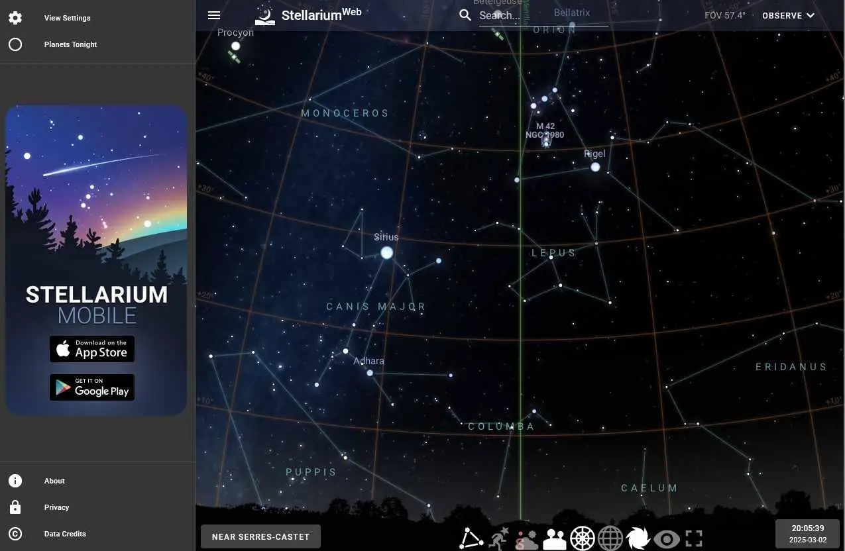Toggle equatorial grid globe icon
The width and height of the screenshot is (845, 551).
pyautogui.click(x=610, y=538)
